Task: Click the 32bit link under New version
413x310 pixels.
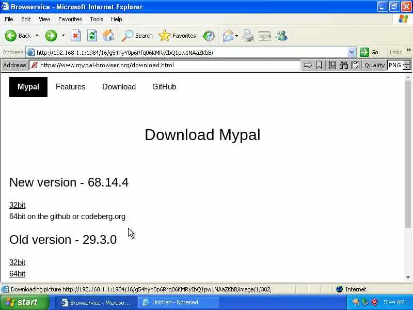Action: click(x=18, y=205)
